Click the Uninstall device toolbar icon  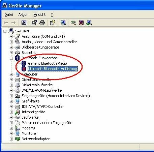pyautogui.click(x=81, y=23)
